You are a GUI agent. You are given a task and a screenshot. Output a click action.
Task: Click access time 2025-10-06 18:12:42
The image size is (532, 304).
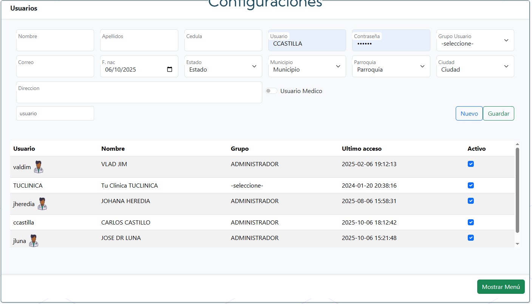click(369, 222)
